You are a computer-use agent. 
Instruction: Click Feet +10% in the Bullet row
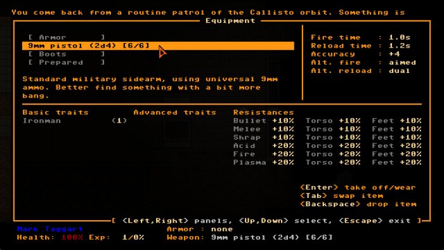point(396,121)
